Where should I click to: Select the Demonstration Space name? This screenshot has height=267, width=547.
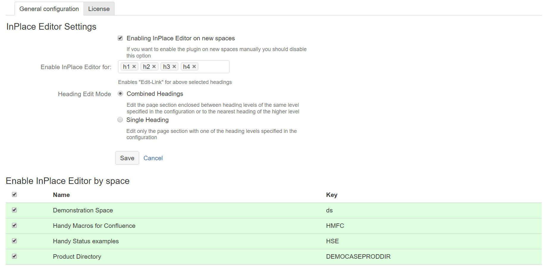pyautogui.click(x=83, y=210)
